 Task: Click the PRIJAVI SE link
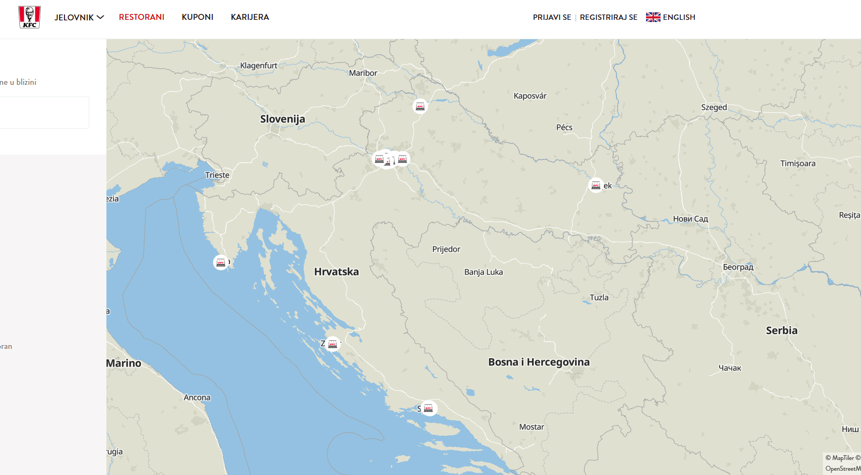click(551, 17)
